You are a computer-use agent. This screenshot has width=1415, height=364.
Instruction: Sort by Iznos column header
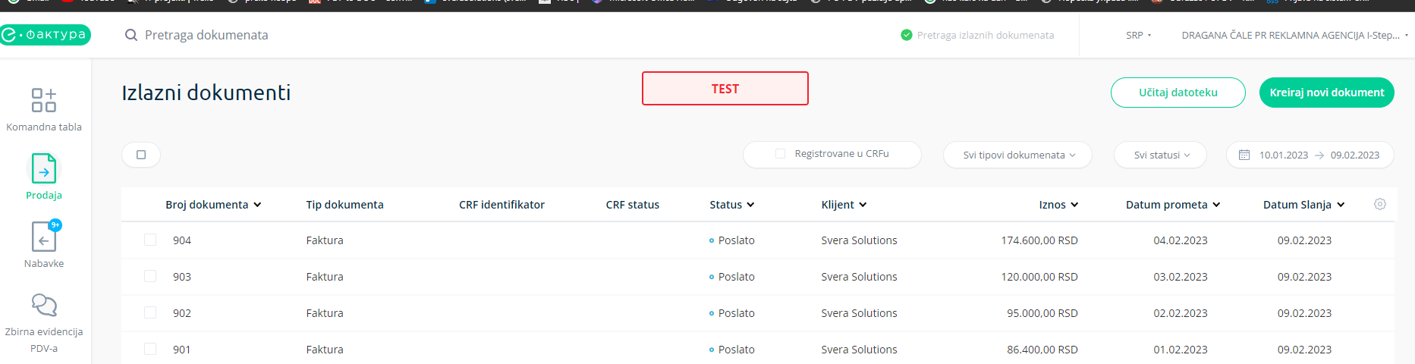coord(1058,205)
